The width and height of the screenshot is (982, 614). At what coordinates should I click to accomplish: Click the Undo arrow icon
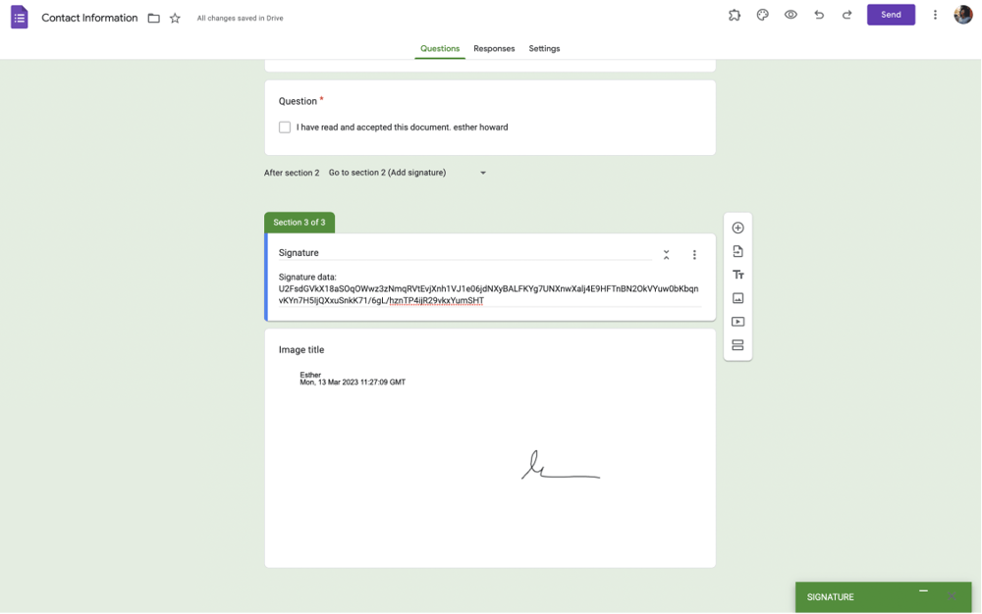coord(819,15)
